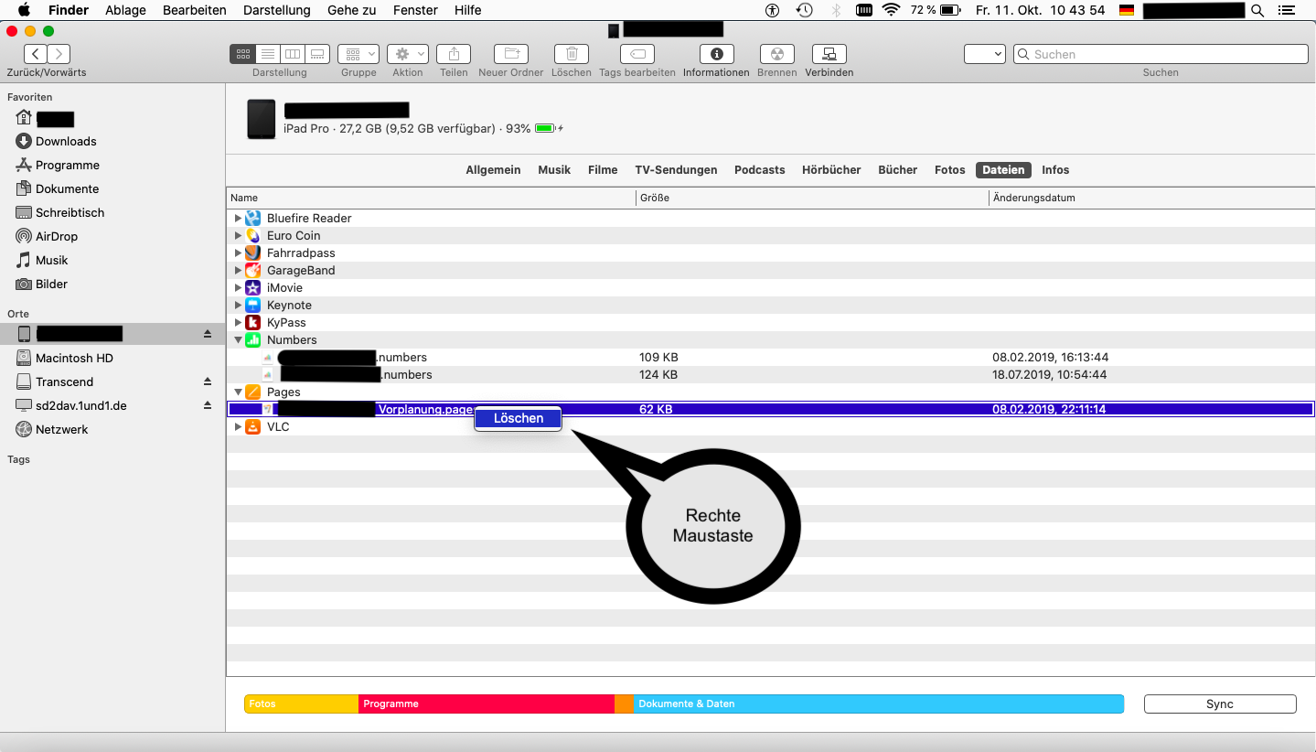Image resolution: width=1316 pixels, height=752 pixels.
Task: Open the Wi-Fi status menu
Action: click(x=891, y=10)
